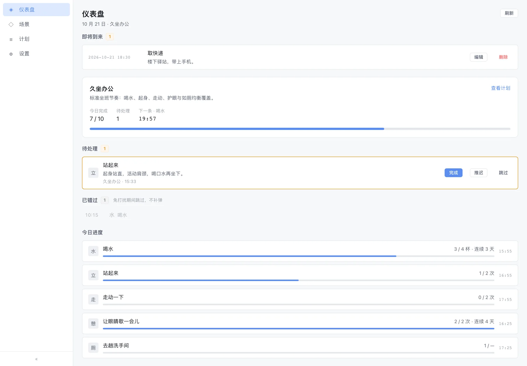Click the 厕 icon for 去趟洗手间
Viewport: 527px width, 366px height.
tap(93, 348)
